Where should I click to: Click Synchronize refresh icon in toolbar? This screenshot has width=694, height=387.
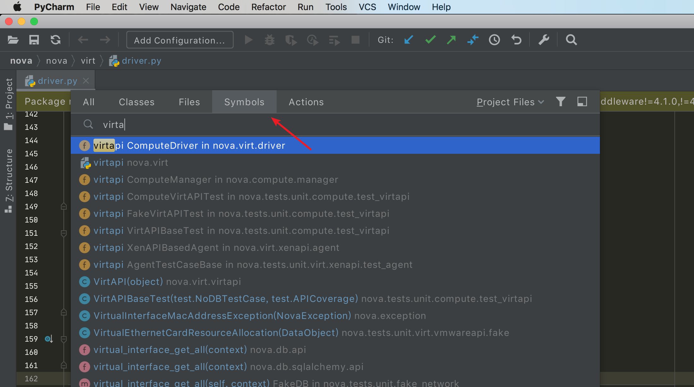point(56,40)
